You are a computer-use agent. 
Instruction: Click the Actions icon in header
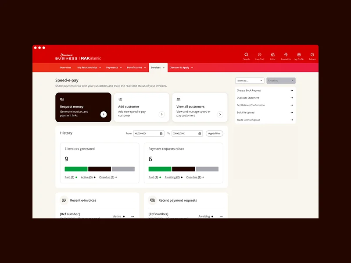tap(312, 54)
